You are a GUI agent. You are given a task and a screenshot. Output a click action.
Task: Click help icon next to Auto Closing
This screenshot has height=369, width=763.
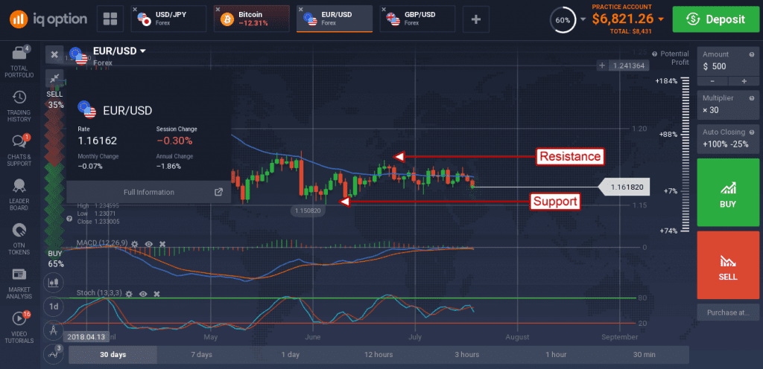[x=752, y=132]
